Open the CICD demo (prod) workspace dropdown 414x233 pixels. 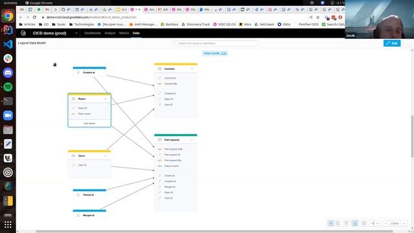55,33
